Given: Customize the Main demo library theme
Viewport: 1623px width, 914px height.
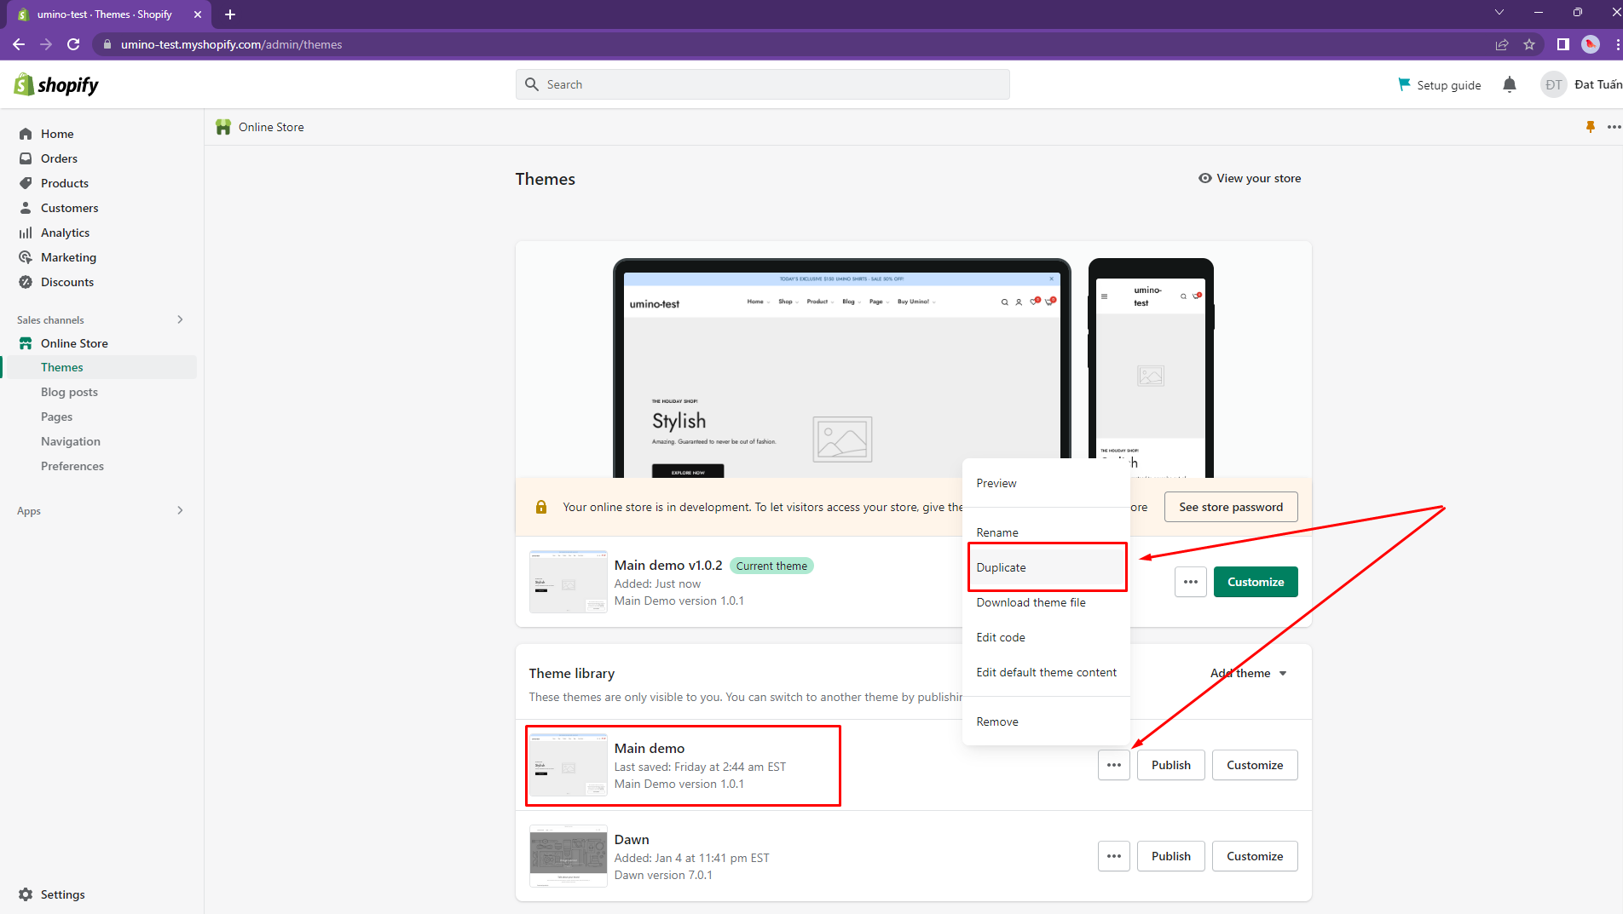Looking at the screenshot, I should [1255, 765].
